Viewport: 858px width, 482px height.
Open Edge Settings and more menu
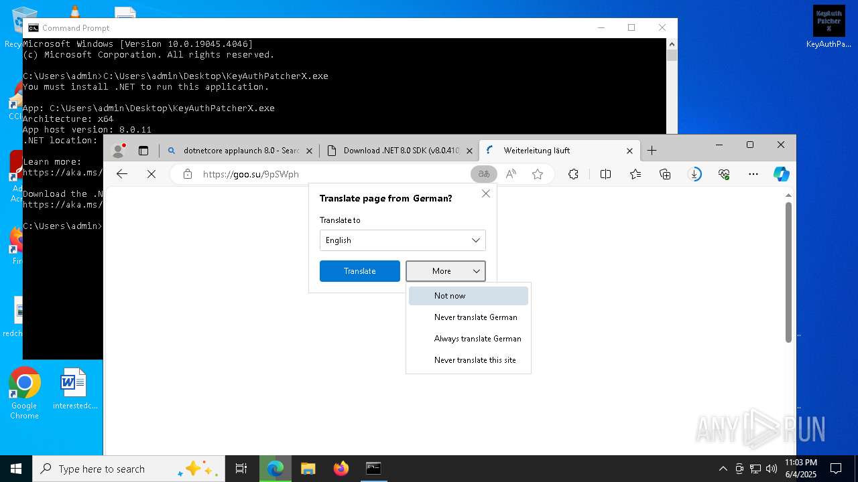[x=753, y=174]
